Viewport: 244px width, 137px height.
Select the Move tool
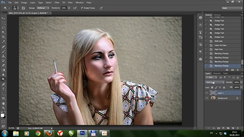(3, 18)
